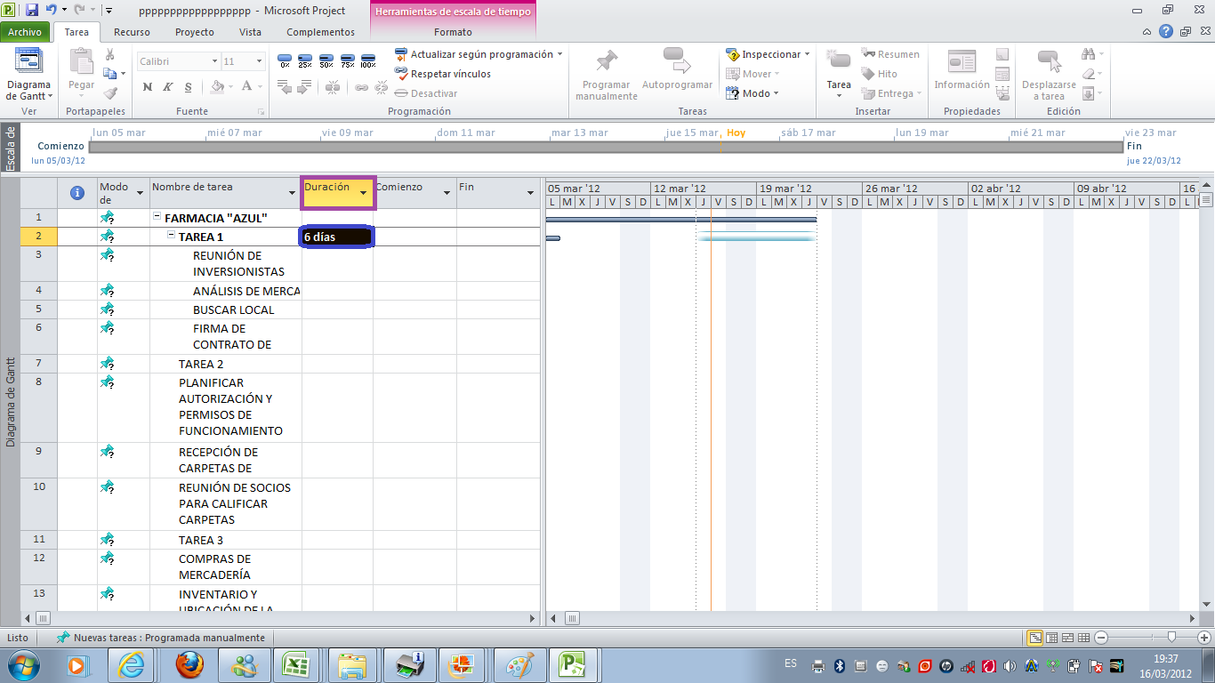The image size is (1215, 683).
Task: Select the Gantt chart view icon in status bar
Action: click(1035, 638)
